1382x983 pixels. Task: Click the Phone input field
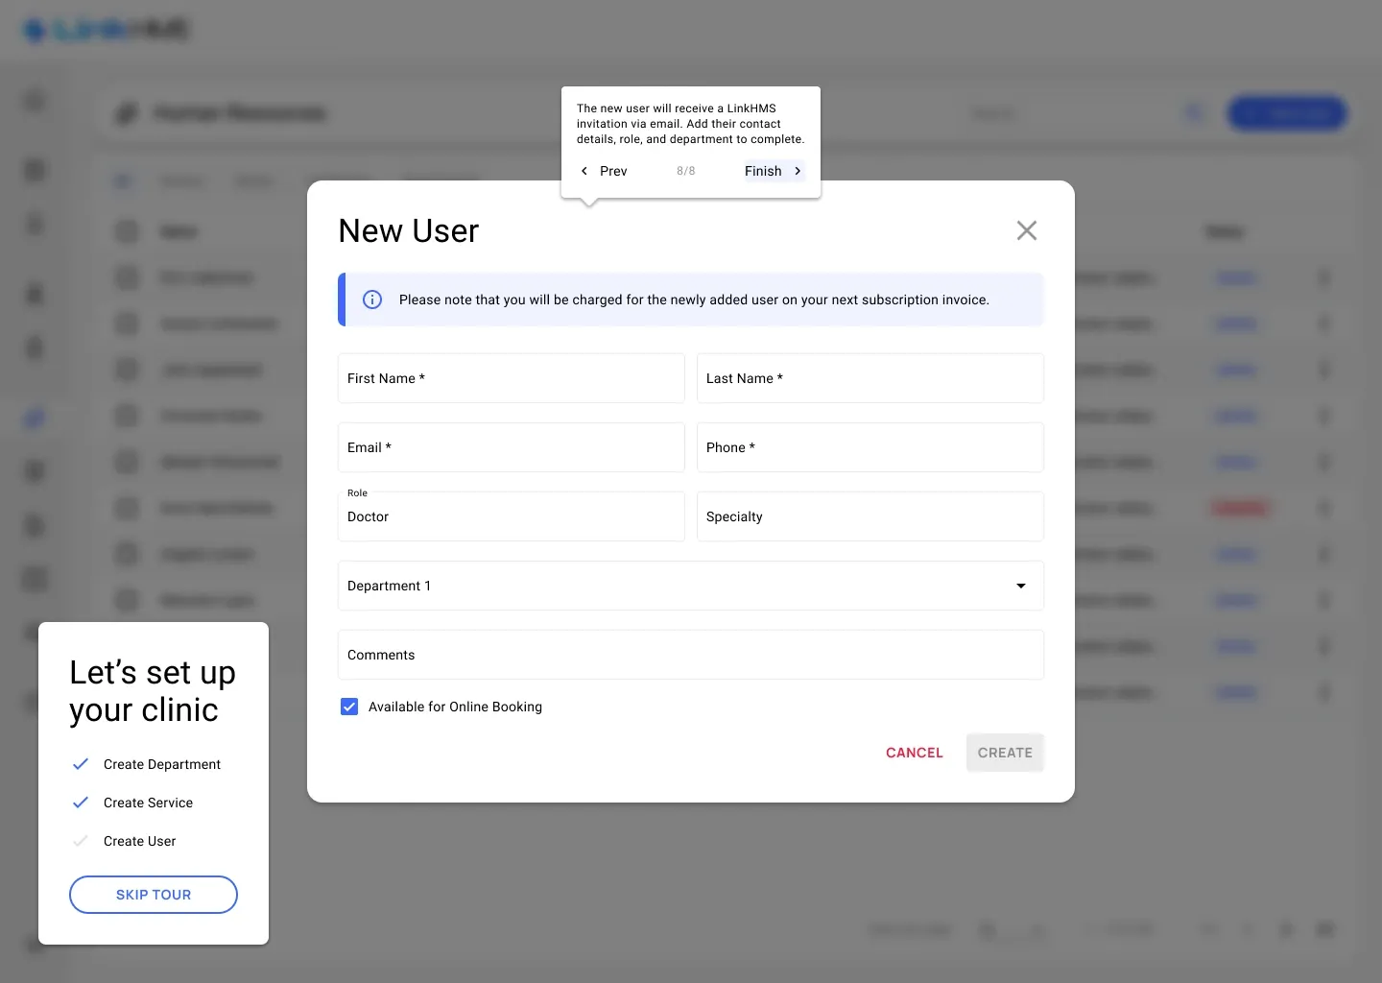870,447
